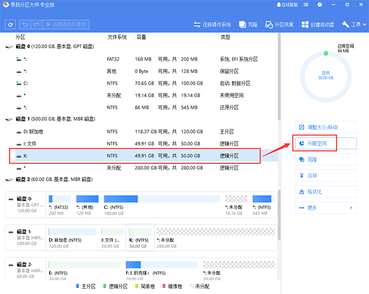The image size is (369, 294).
Task: Click the partition list vertical scrollbar
Action: 280,86
